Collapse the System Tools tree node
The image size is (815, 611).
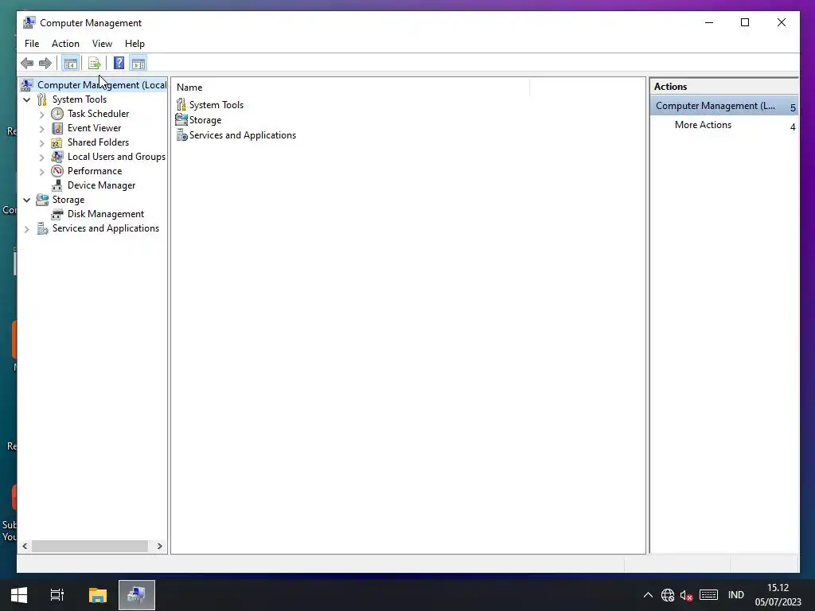tap(27, 99)
